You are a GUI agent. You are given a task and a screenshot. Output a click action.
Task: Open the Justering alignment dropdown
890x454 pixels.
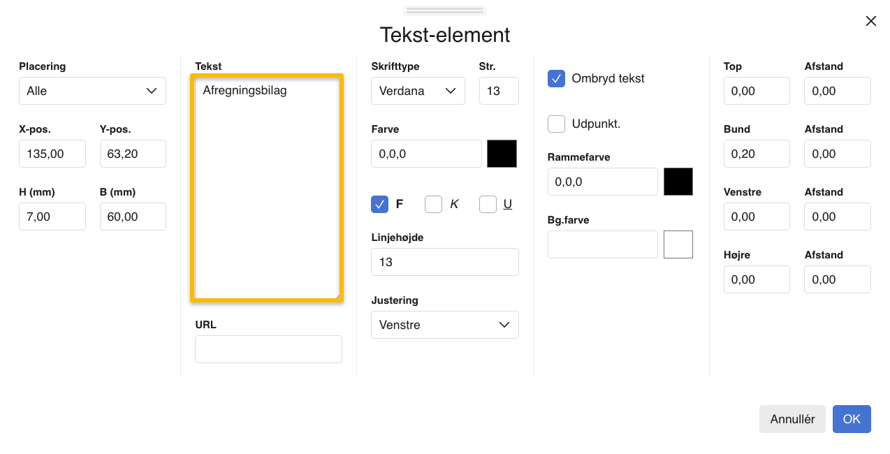click(444, 325)
